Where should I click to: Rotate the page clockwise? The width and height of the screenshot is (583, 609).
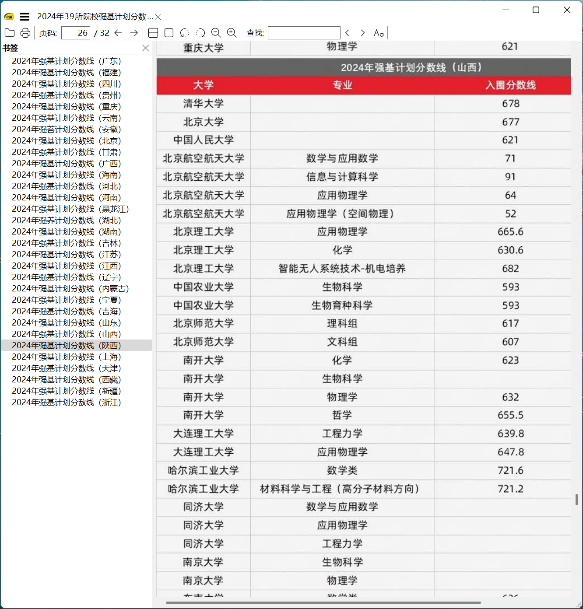tap(201, 32)
